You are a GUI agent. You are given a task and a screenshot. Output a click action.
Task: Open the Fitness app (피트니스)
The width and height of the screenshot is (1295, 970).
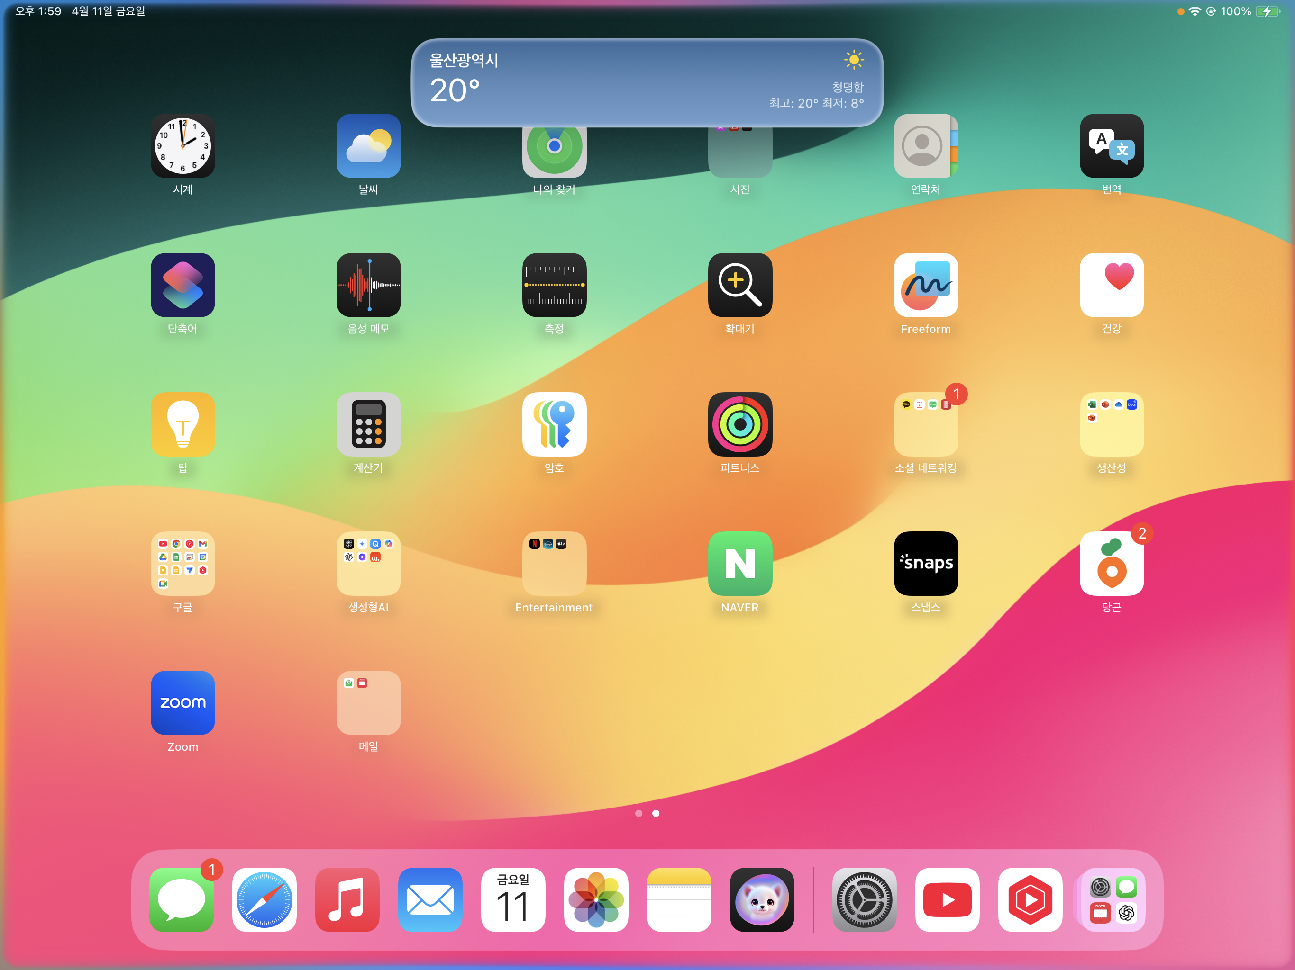coord(740,424)
